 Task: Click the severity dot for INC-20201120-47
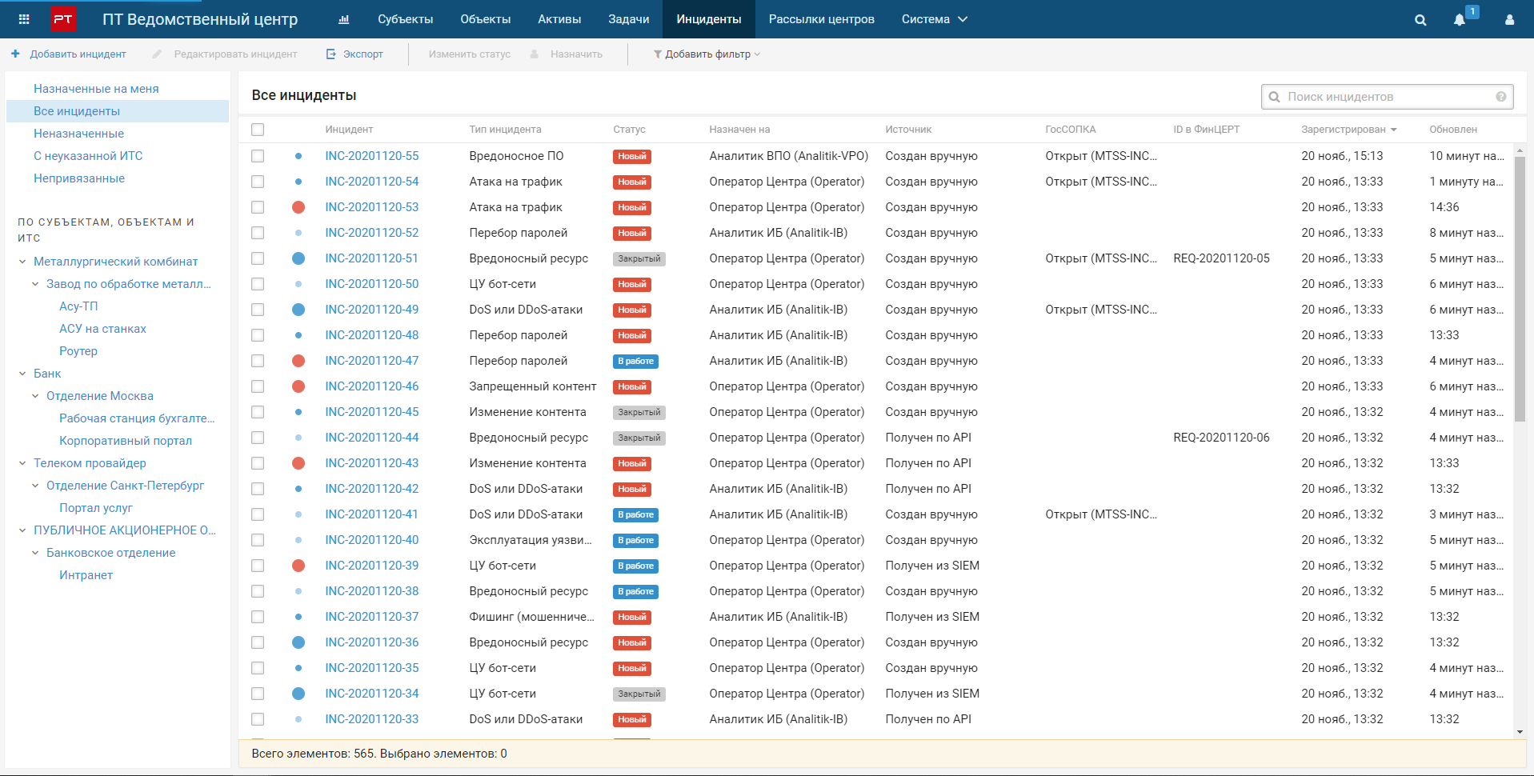click(298, 361)
